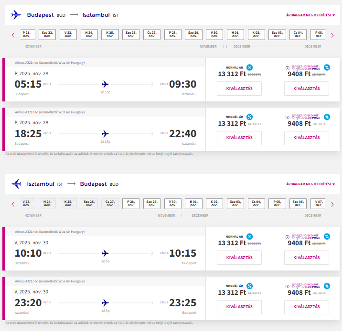This screenshot has width=342, height=331.
Task: Click percent badge next to 05:15 flight normal price
Action: (249, 68)
